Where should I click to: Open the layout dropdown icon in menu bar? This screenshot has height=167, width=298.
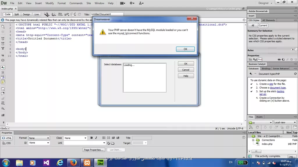click(123, 3)
